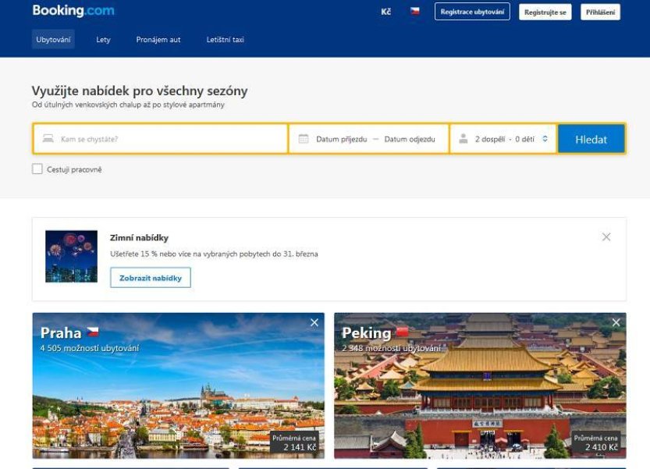Open the Kč currency selector
This screenshot has height=469, width=650.
pyautogui.click(x=385, y=12)
